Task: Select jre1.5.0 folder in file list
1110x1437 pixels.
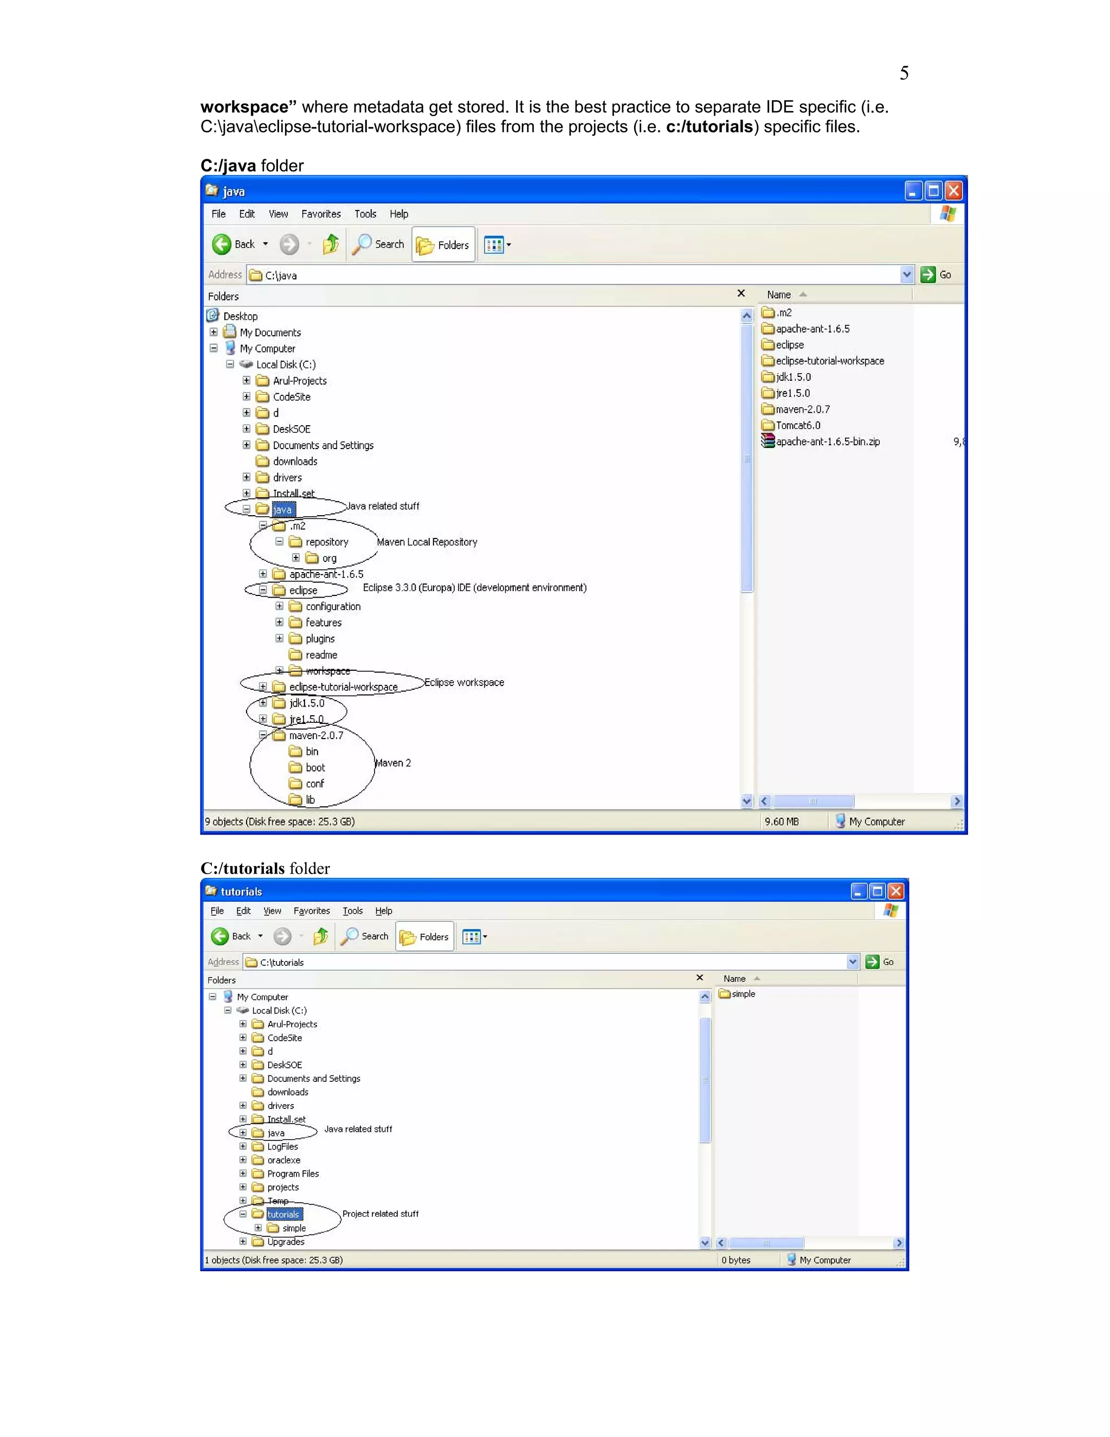Action: pos(786,393)
